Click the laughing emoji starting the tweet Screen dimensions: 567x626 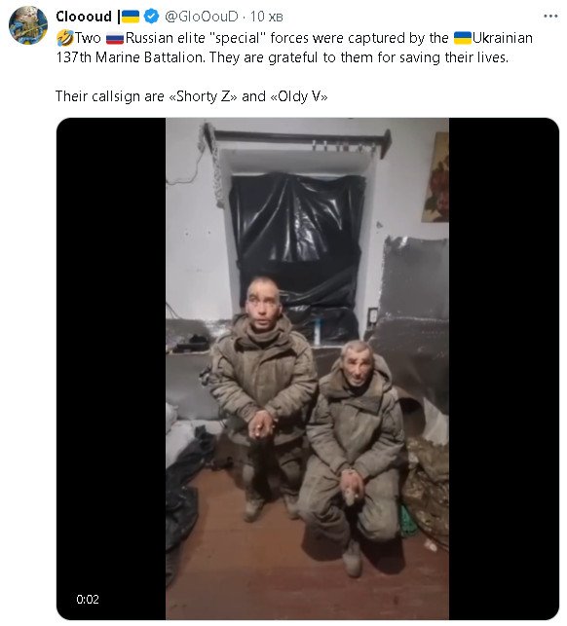[x=65, y=38]
